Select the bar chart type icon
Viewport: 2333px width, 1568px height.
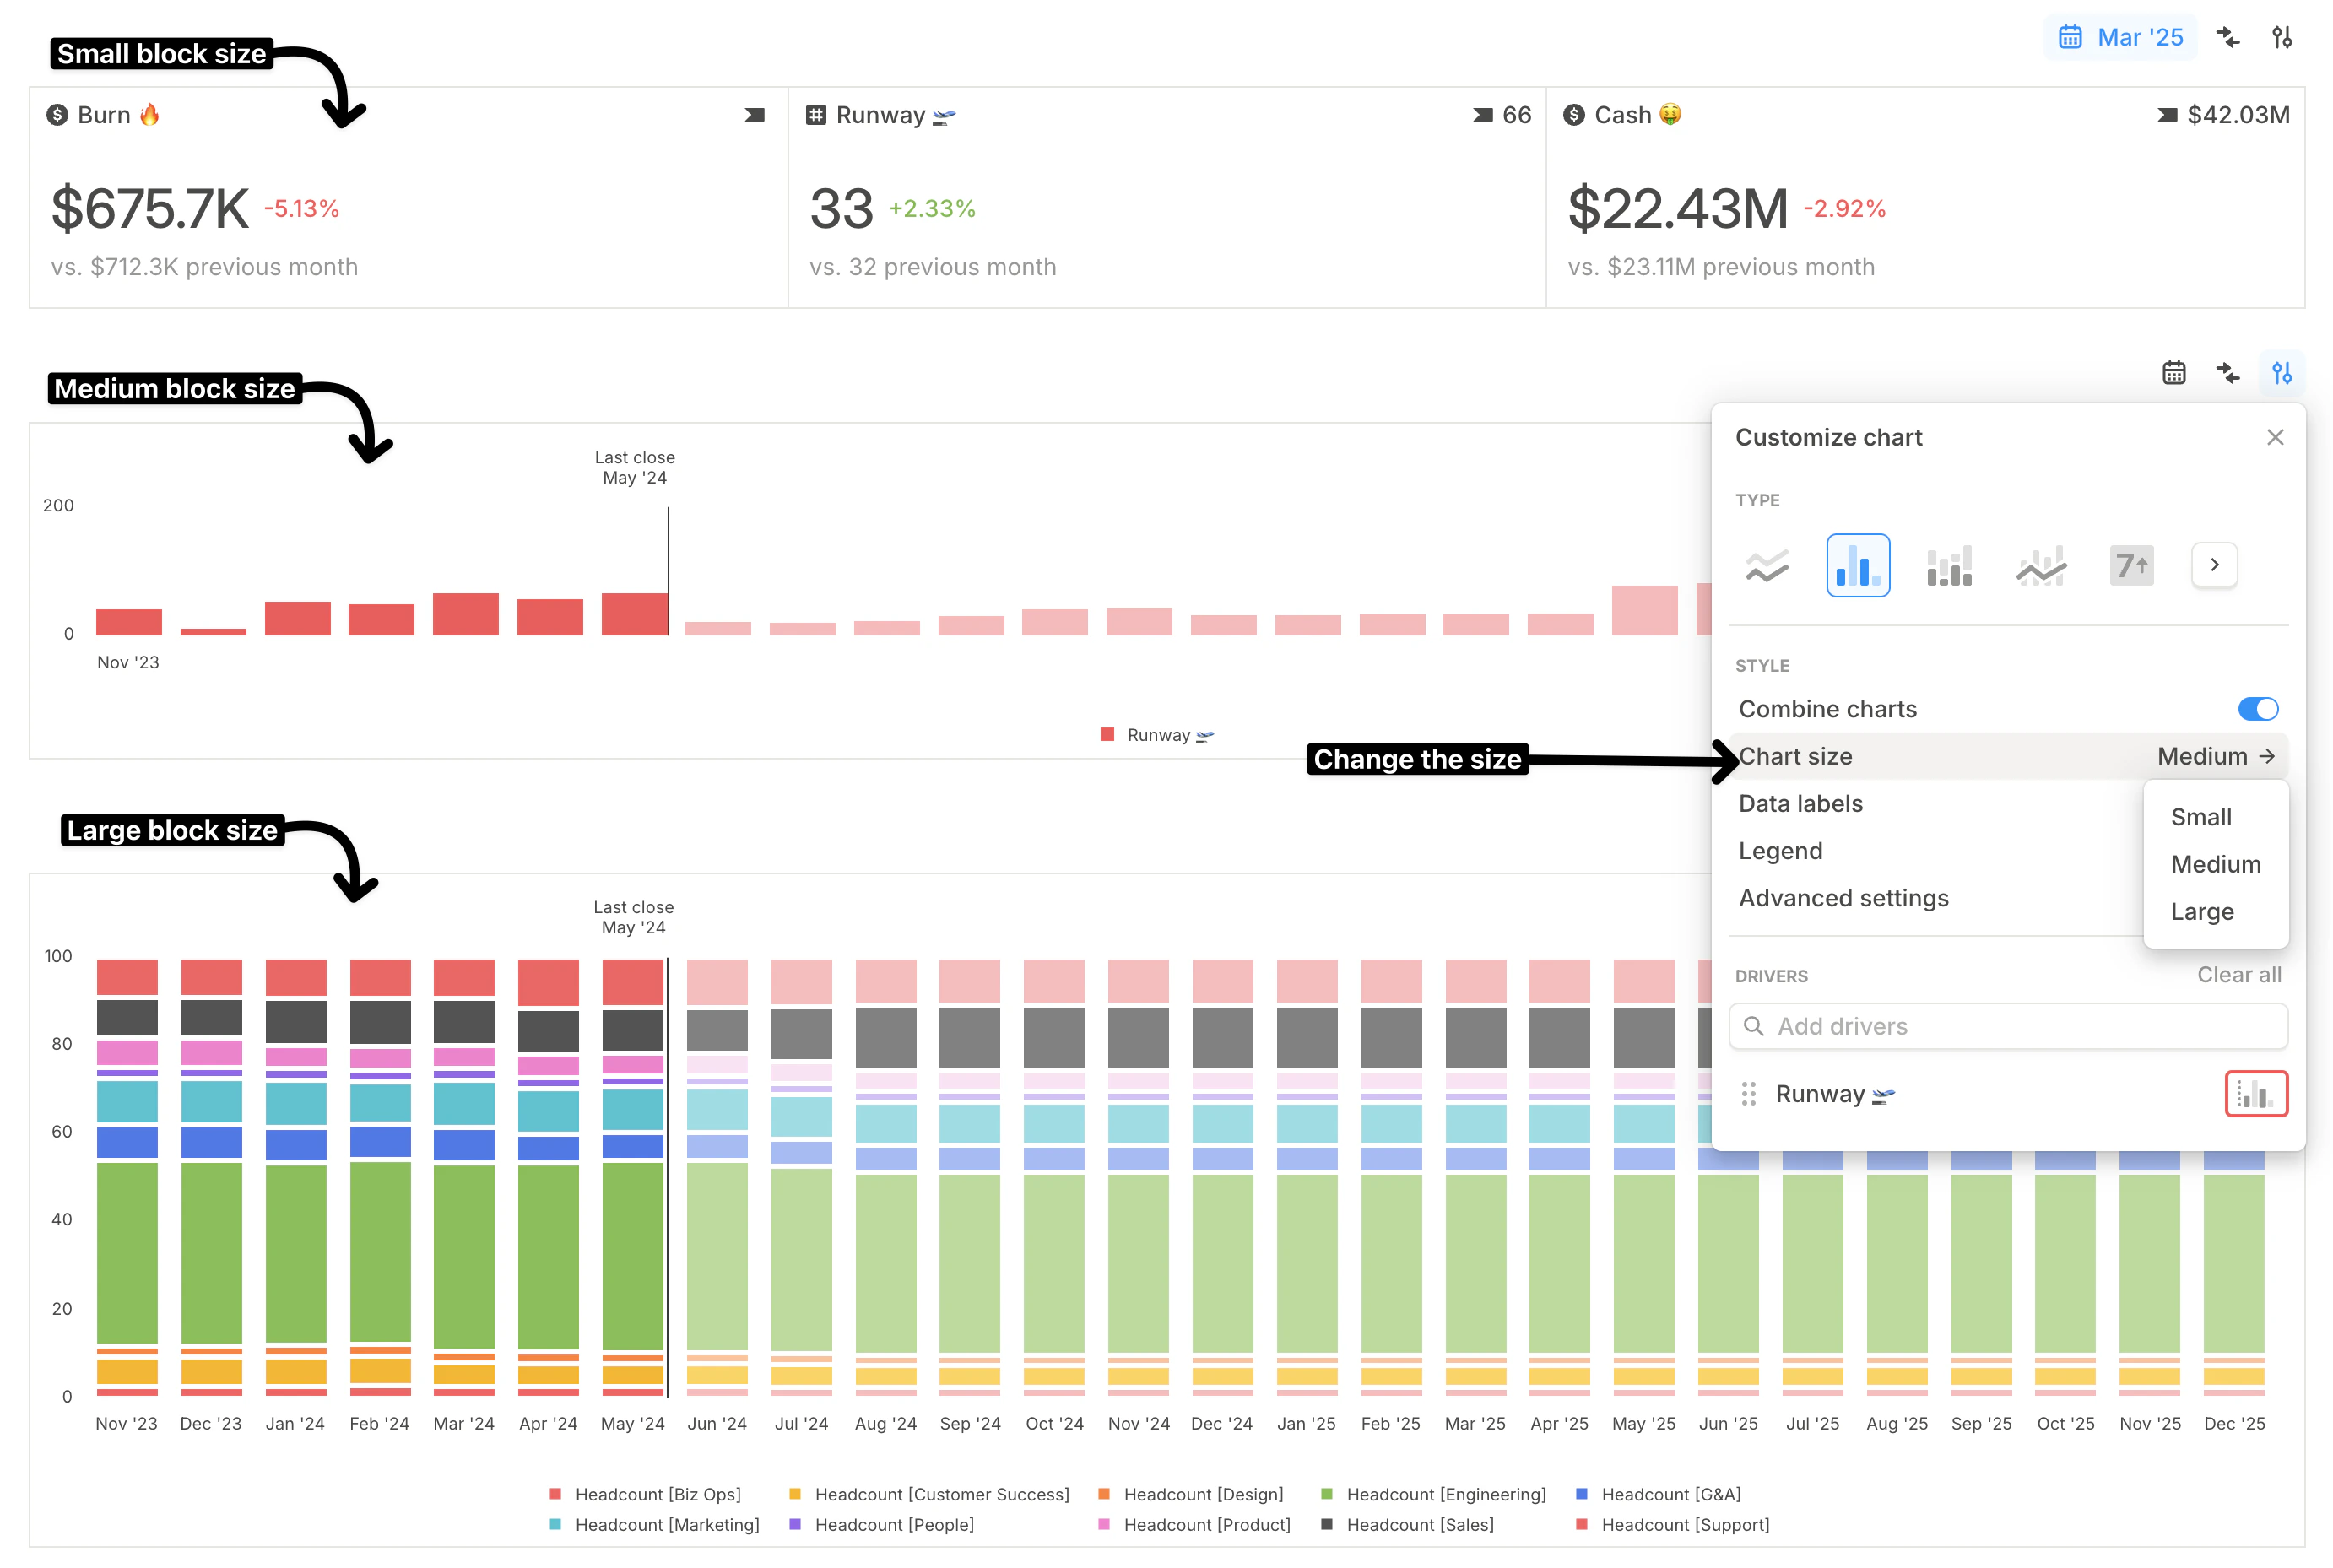pos(1857,566)
